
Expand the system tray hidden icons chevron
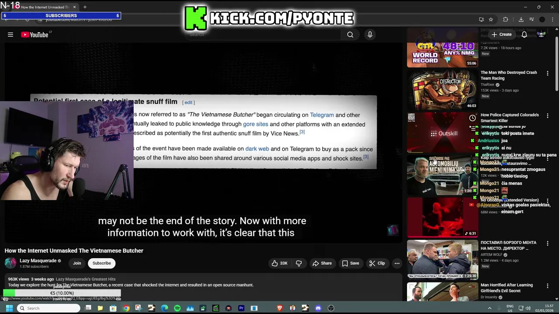[x=489, y=308]
